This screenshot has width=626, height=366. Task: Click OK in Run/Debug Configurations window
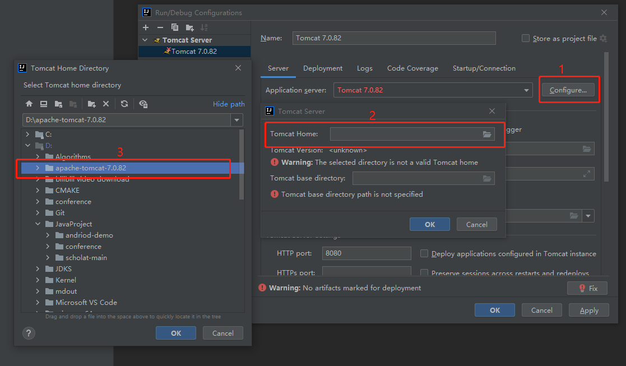(495, 310)
